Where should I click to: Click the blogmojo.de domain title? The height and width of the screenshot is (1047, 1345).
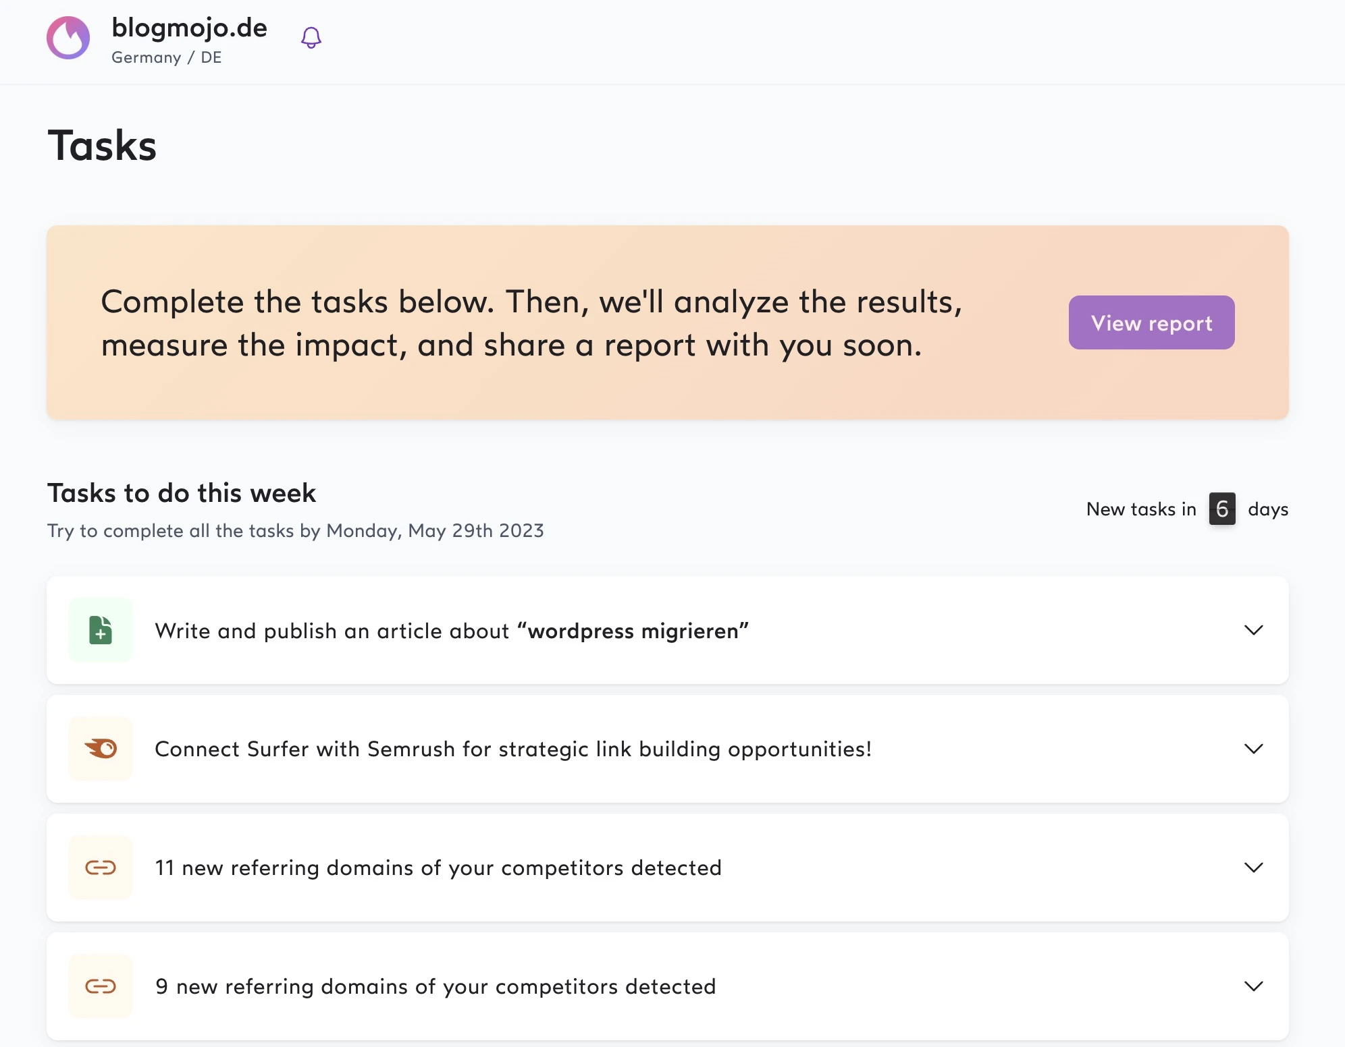point(189,28)
